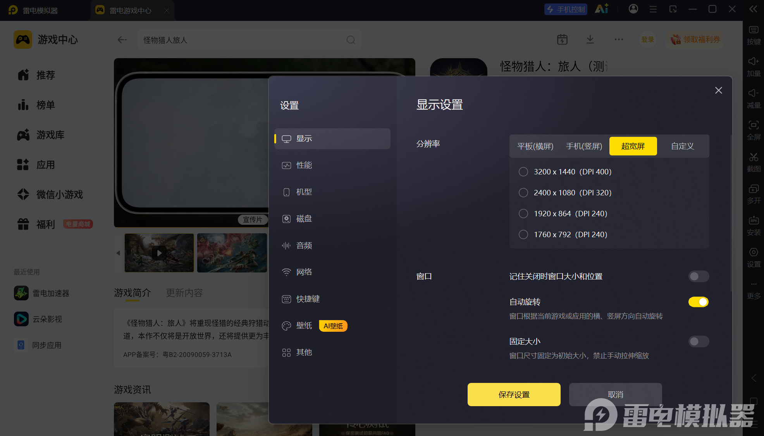Click the 保存设置 save button
Image resolution: width=764 pixels, height=436 pixels.
pyautogui.click(x=514, y=395)
